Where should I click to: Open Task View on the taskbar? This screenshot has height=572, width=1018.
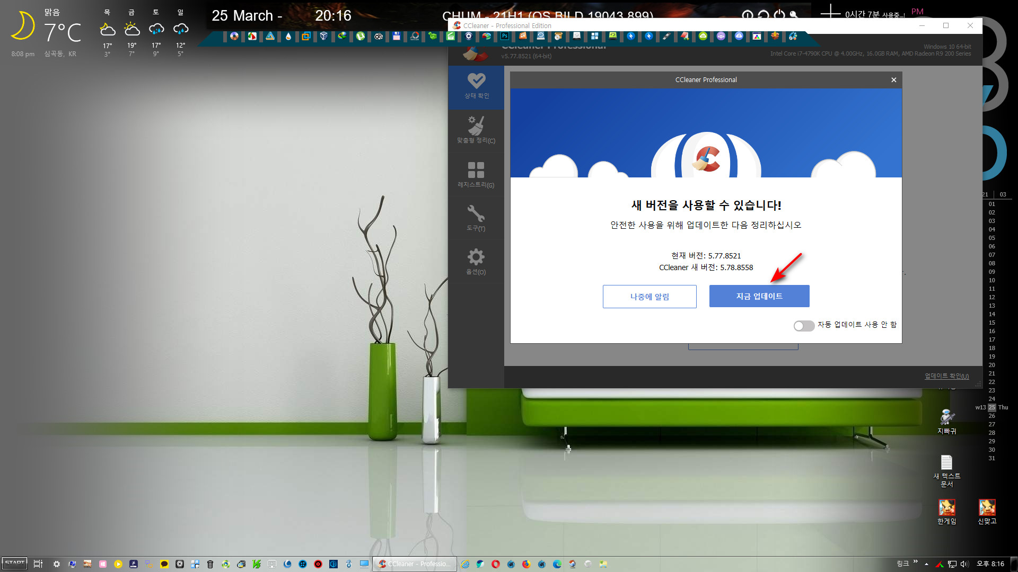coord(38,564)
